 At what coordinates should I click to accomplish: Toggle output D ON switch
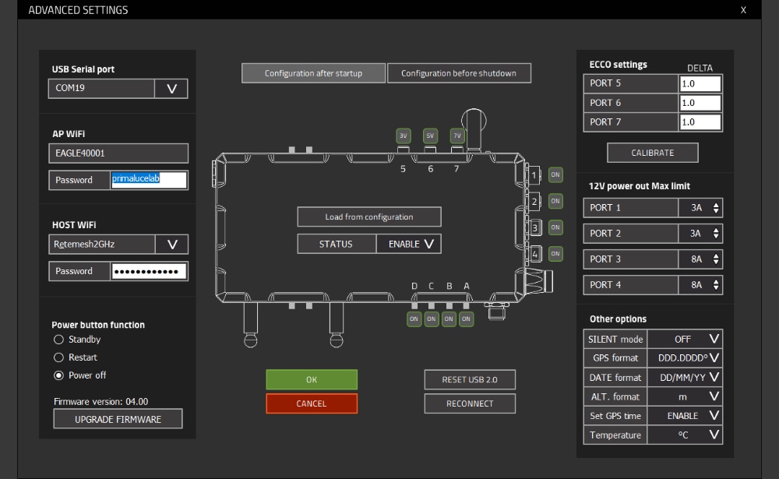tap(414, 319)
